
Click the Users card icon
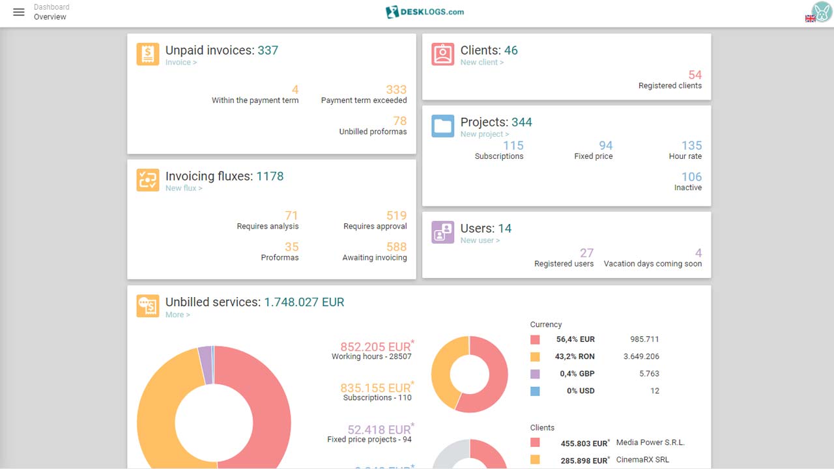coord(443,232)
